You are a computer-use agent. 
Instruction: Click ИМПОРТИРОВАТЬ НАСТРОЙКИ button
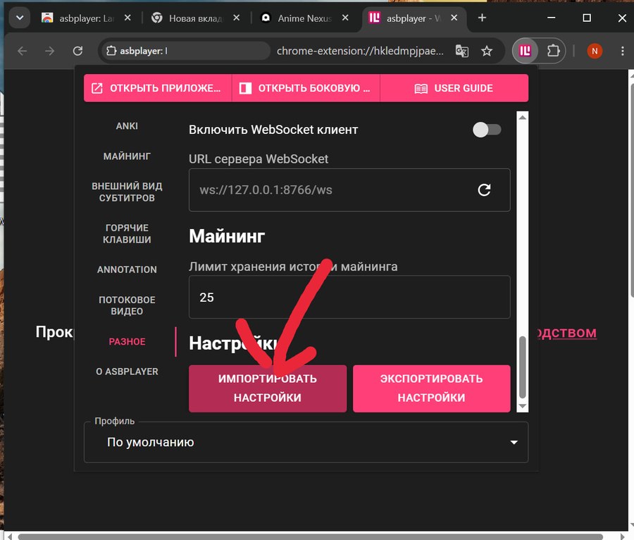(268, 388)
